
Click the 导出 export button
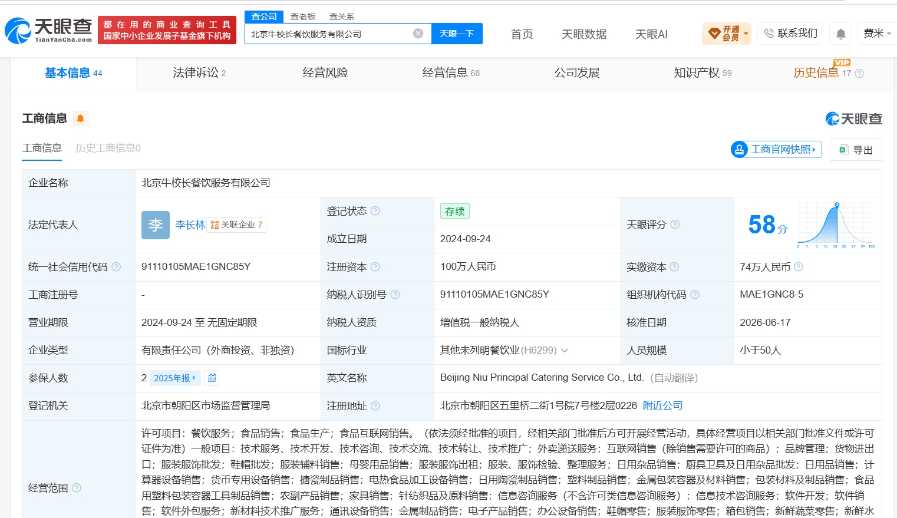coord(856,150)
